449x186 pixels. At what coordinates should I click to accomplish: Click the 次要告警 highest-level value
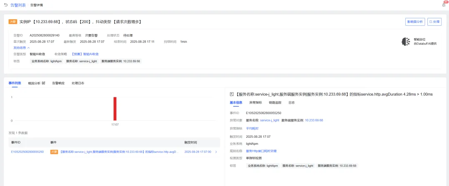tap(91, 35)
